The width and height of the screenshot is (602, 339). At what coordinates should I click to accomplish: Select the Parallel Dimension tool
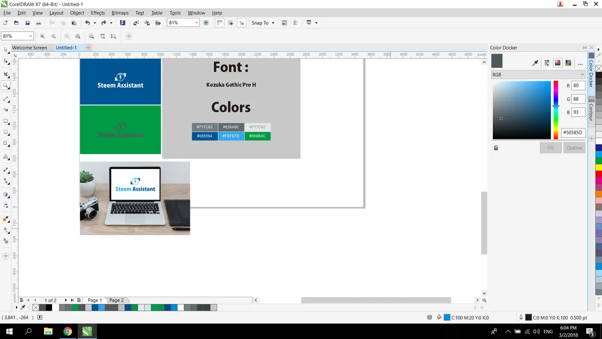[x=6, y=169]
